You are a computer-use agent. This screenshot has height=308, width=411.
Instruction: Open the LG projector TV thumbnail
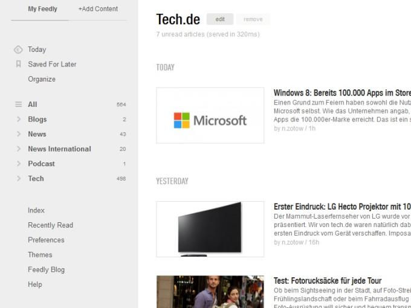210,229
